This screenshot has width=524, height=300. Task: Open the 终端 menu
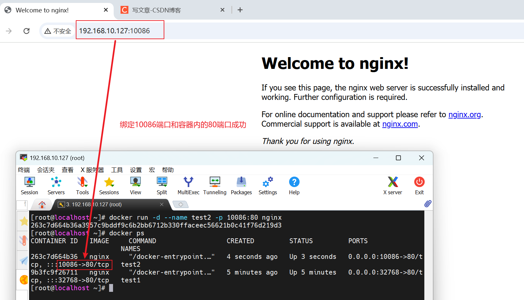click(24, 170)
